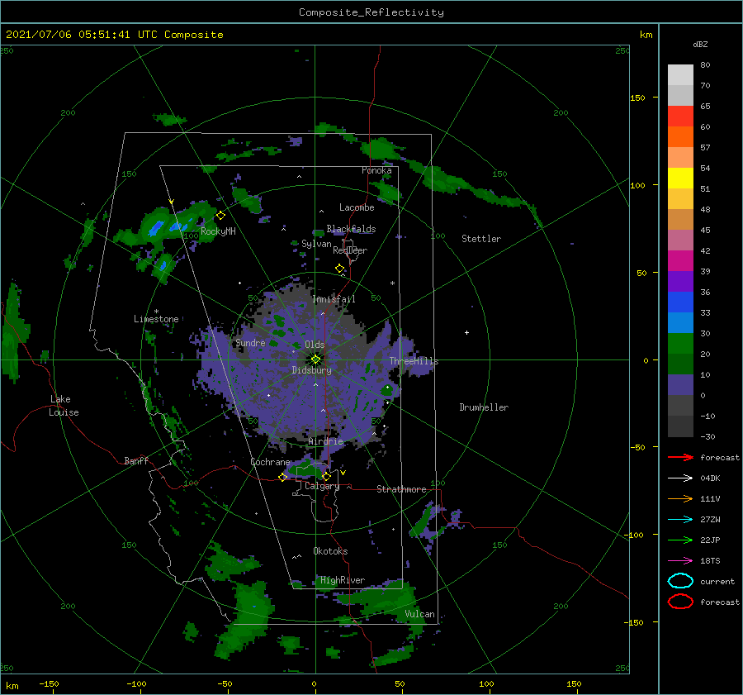Click the white plus marker south of Stettler
Viewport: 743px width, 695px height.
point(466,332)
